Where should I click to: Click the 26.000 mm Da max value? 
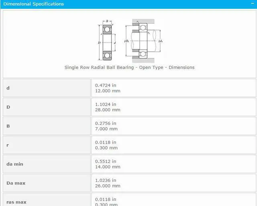pos(107,186)
